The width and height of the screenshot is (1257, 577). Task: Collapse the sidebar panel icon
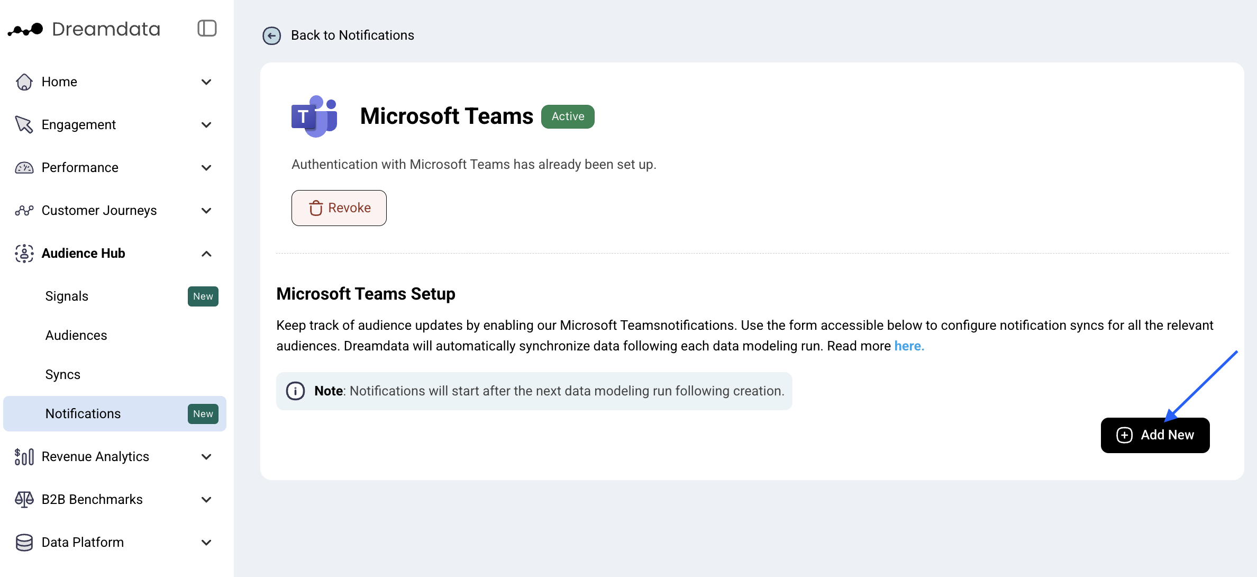pyautogui.click(x=207, y=28)
